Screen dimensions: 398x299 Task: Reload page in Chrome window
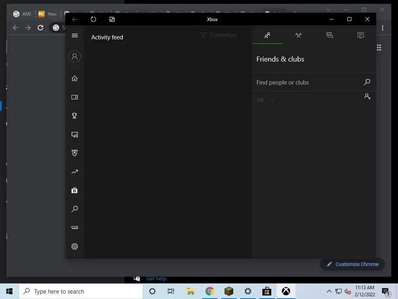[40, 28]
